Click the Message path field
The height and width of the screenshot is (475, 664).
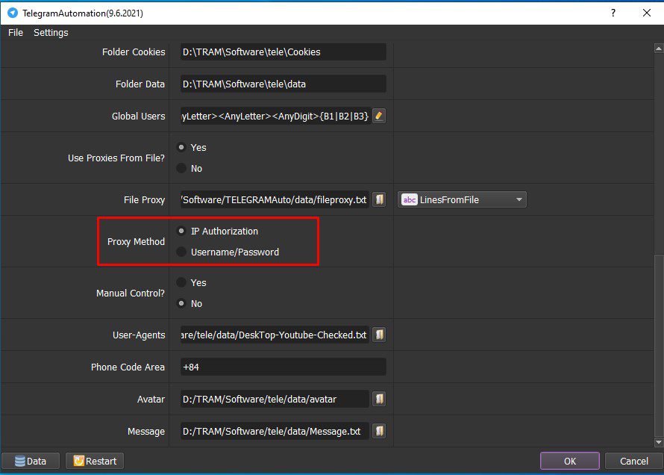[x=275, y=431]
